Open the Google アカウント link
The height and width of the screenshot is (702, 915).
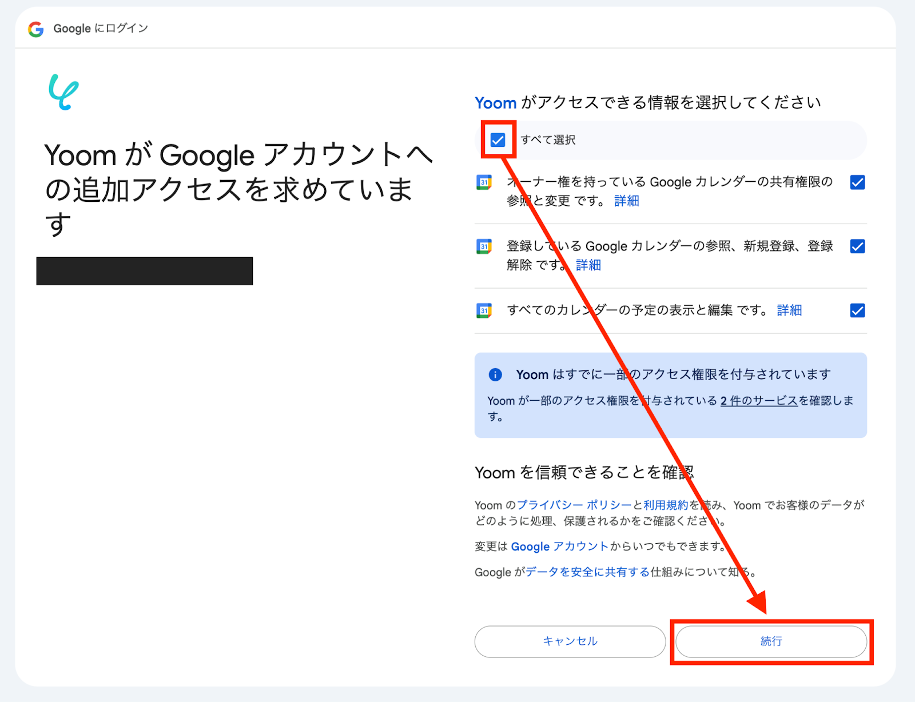tap(560, 547)
